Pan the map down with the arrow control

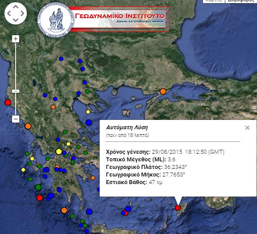click(x=16, y=20)
